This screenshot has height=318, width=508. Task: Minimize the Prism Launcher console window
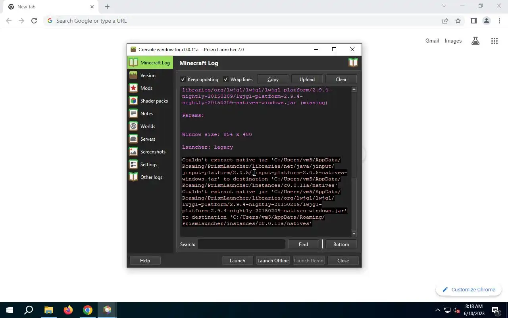click(x=316, y=49)
